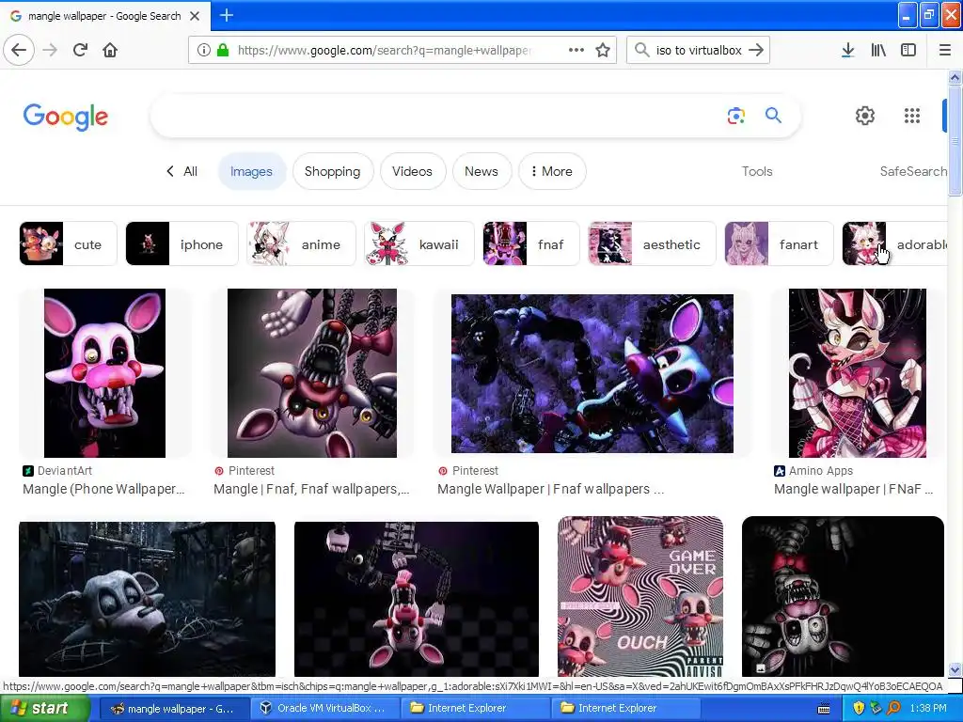Bookmark this page with the star
This screenshot has width=963, height=722.
[603, 50]
